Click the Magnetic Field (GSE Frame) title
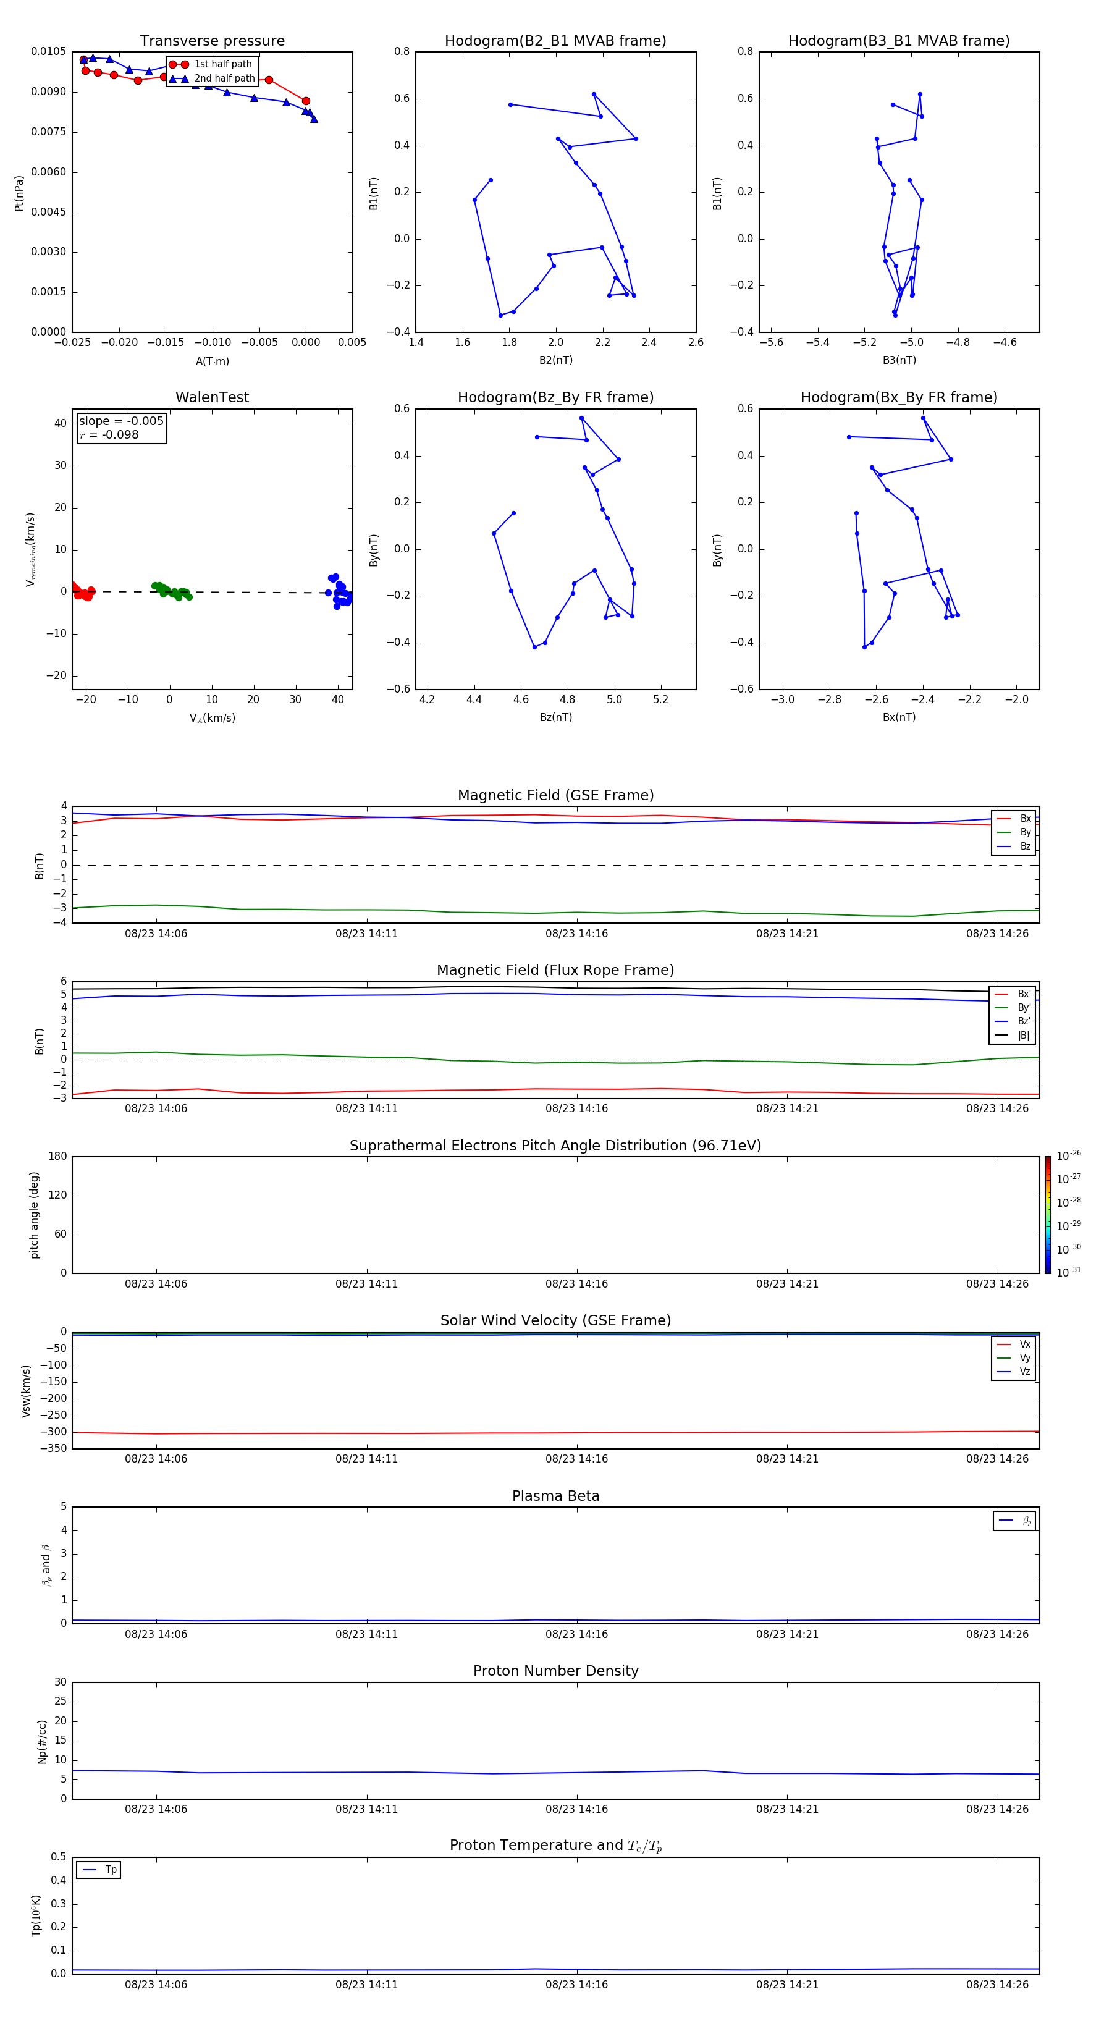The image size is (1112, 2039). 555,795
